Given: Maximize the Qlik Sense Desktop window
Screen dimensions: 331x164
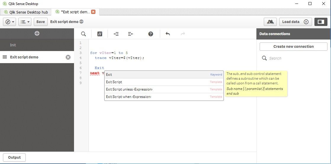Looking at the screenshot, I should tap(310, 4).
